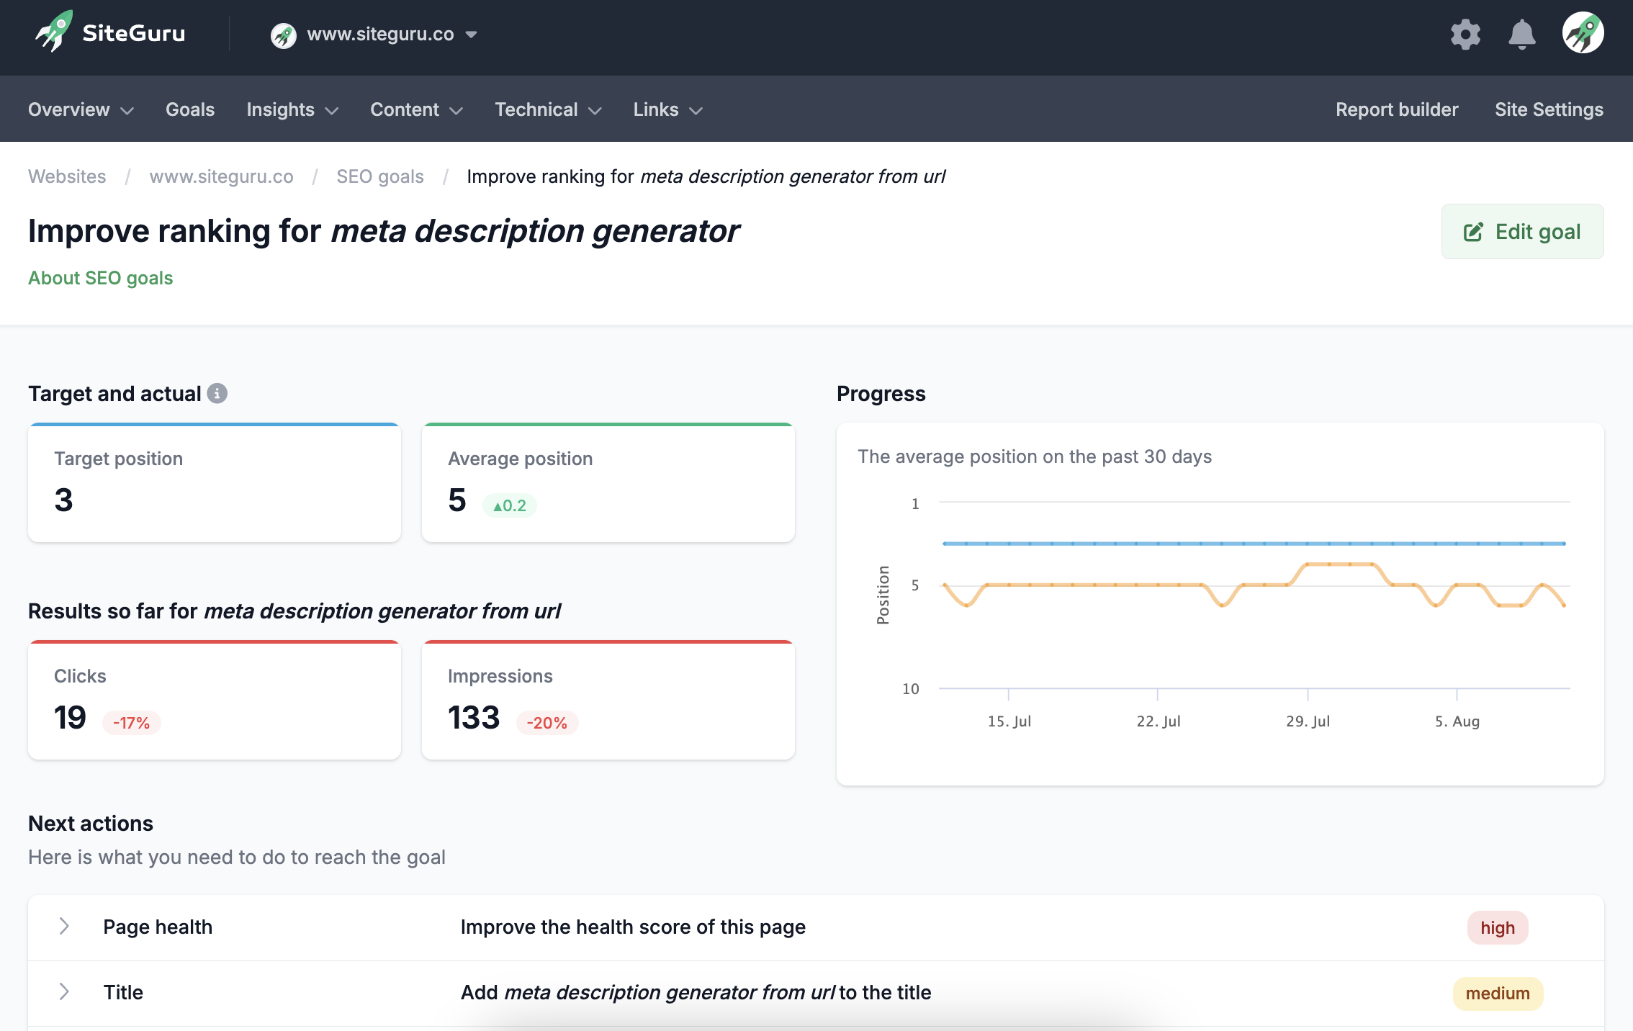Viewport: 1633px width, 1031px height.
Task: Click the info icon beside Target and actual
Action: coord(217,393)
